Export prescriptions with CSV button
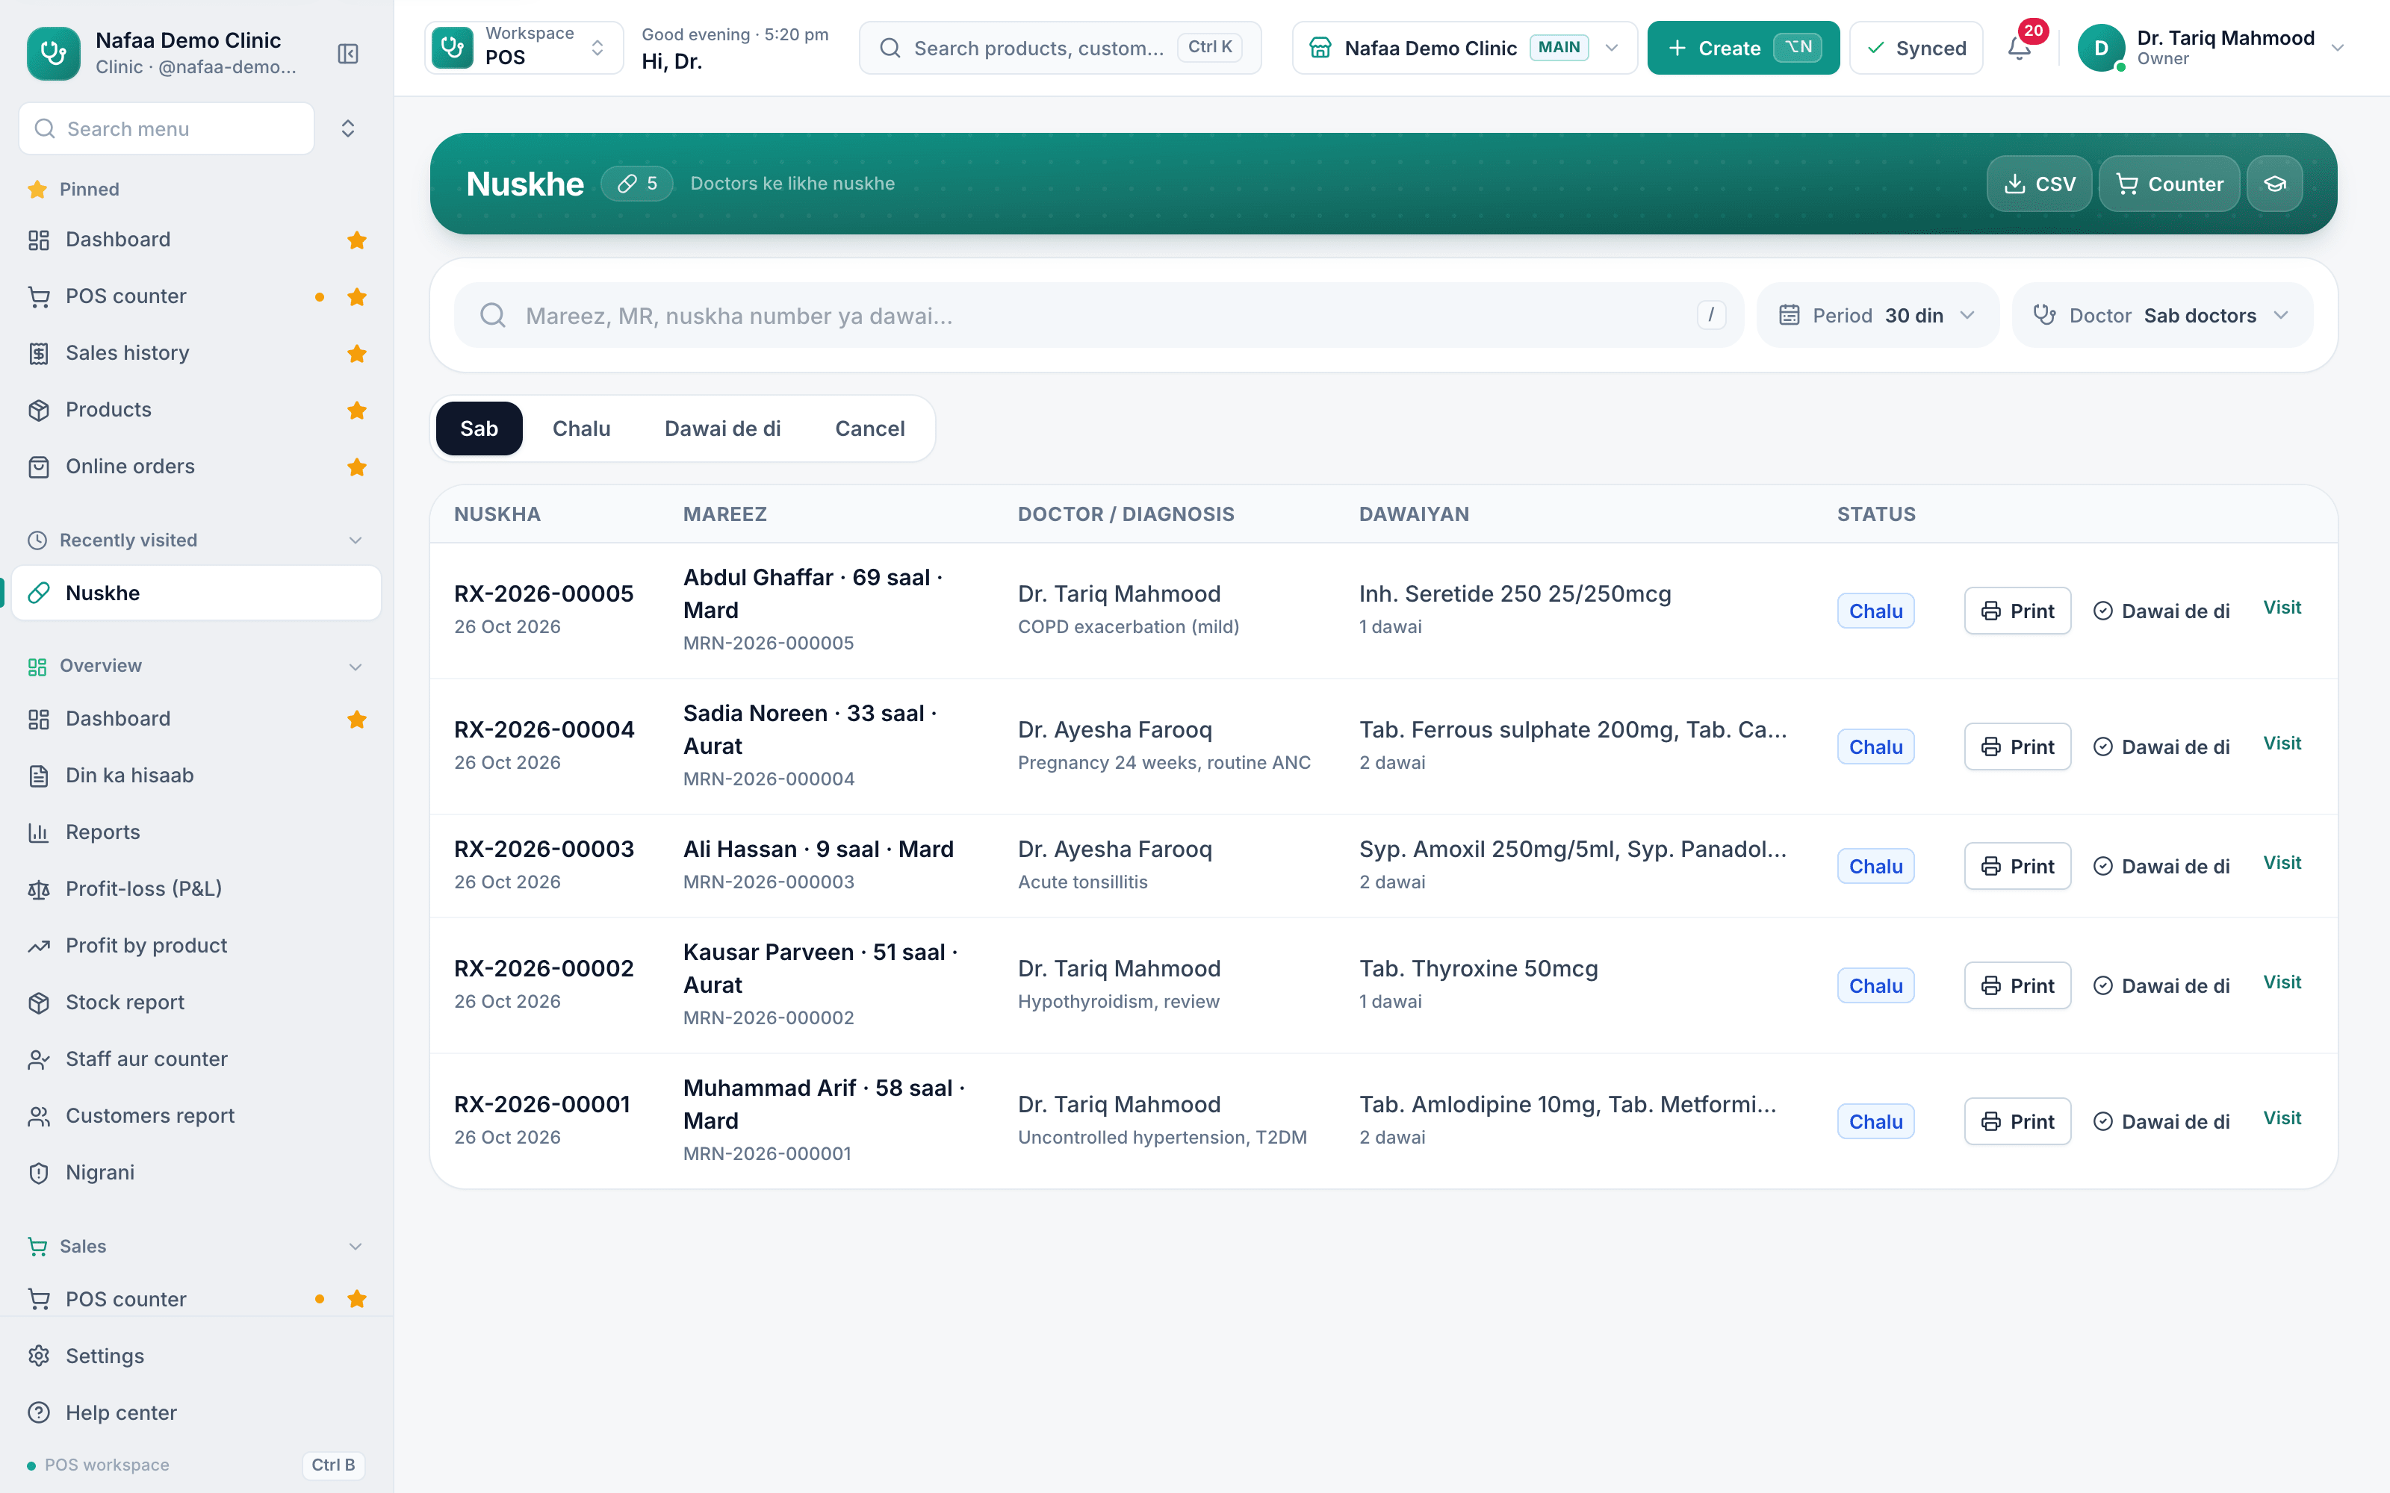The height and width of the screenshot is (1493, 2390). [x=2038, y=184]
